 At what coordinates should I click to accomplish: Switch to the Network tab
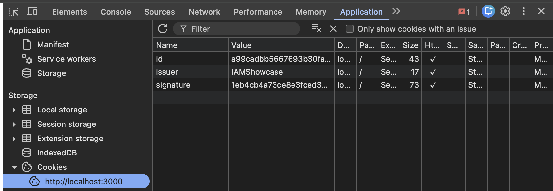[204, 12]
